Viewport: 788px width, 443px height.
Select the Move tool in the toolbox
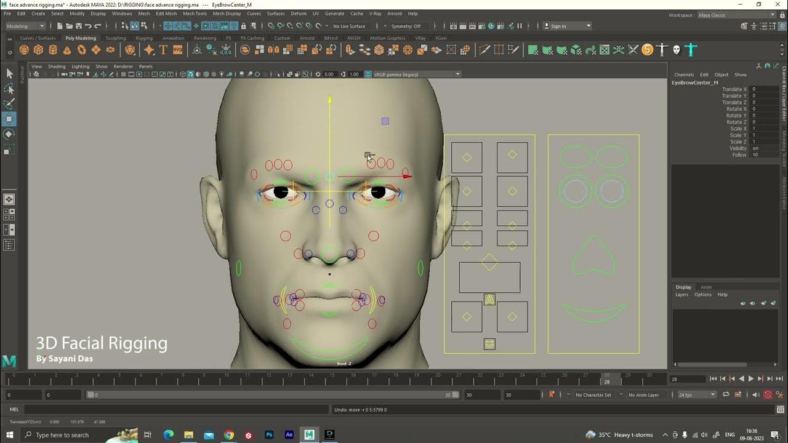coord(9,119)
